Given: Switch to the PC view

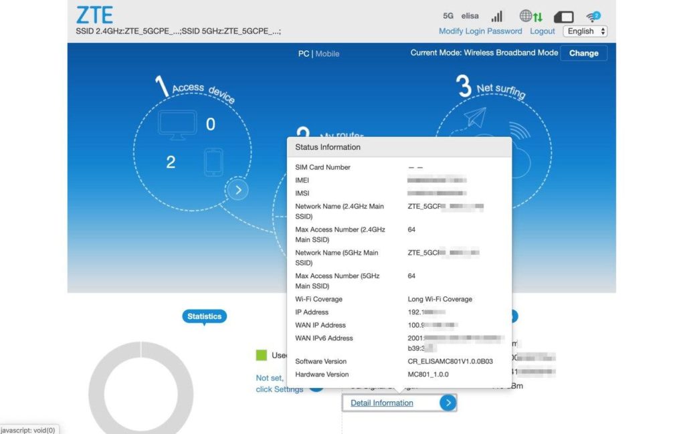Looking at the screenshot, I should coord(303,53).
